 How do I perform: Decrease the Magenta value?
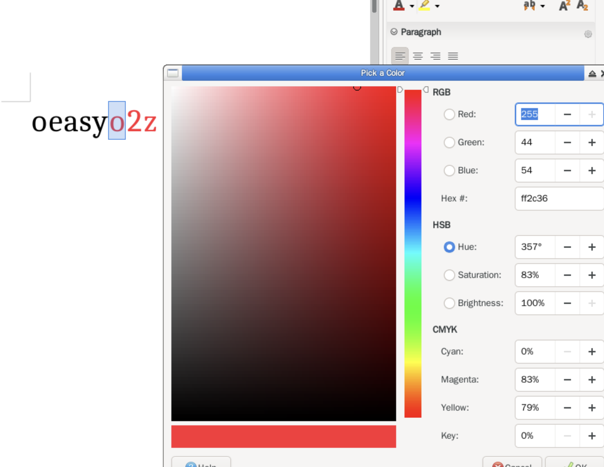tap(567, 379)
